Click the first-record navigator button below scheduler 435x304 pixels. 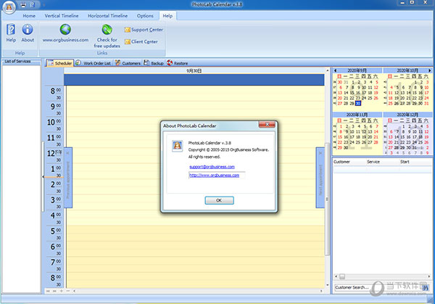(48, 291)
